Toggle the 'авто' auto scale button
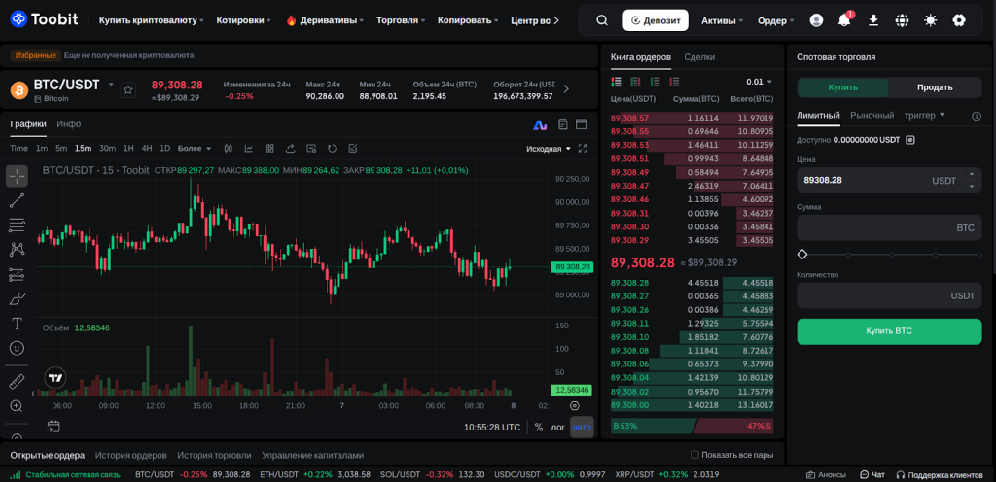This screenshot has height=482, width=996. 581,427
